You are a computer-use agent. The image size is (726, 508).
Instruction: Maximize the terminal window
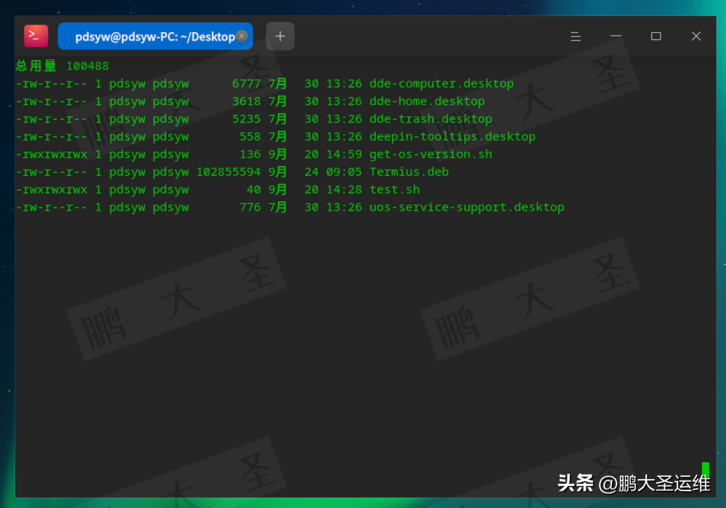click(656, 36)
